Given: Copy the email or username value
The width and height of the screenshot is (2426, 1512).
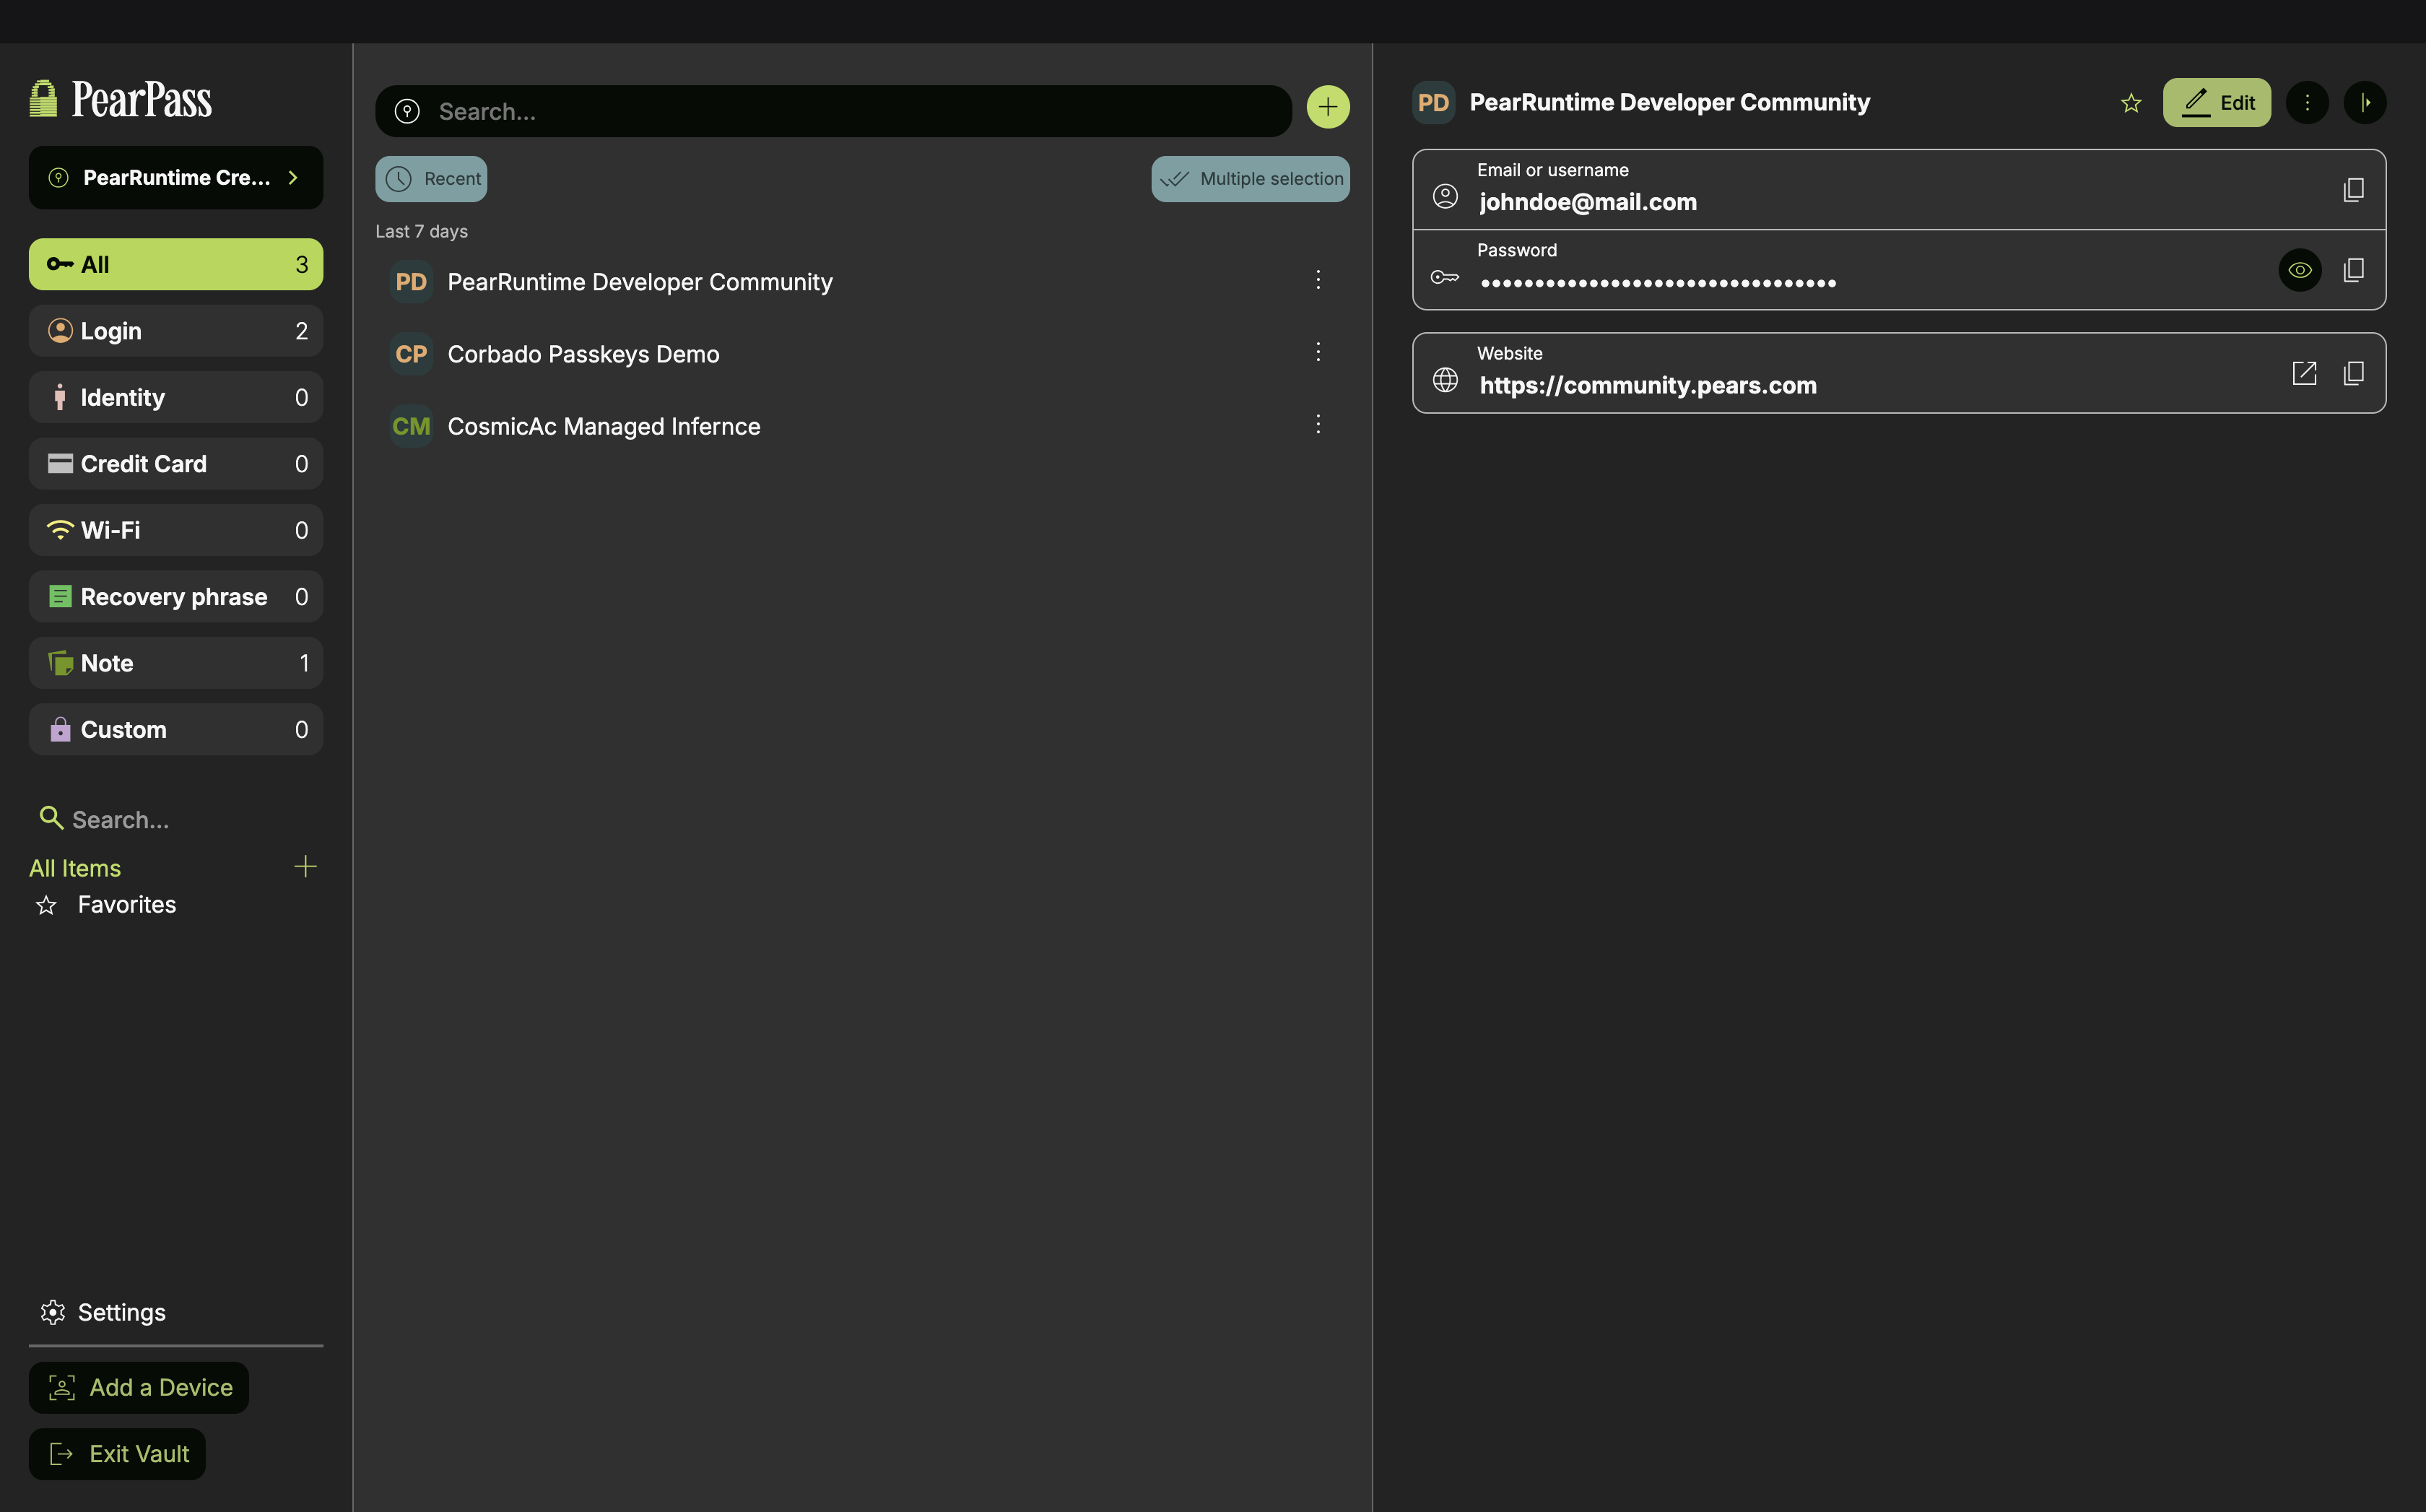Looking at the screenshot, I should click(x=2353, y=190).
